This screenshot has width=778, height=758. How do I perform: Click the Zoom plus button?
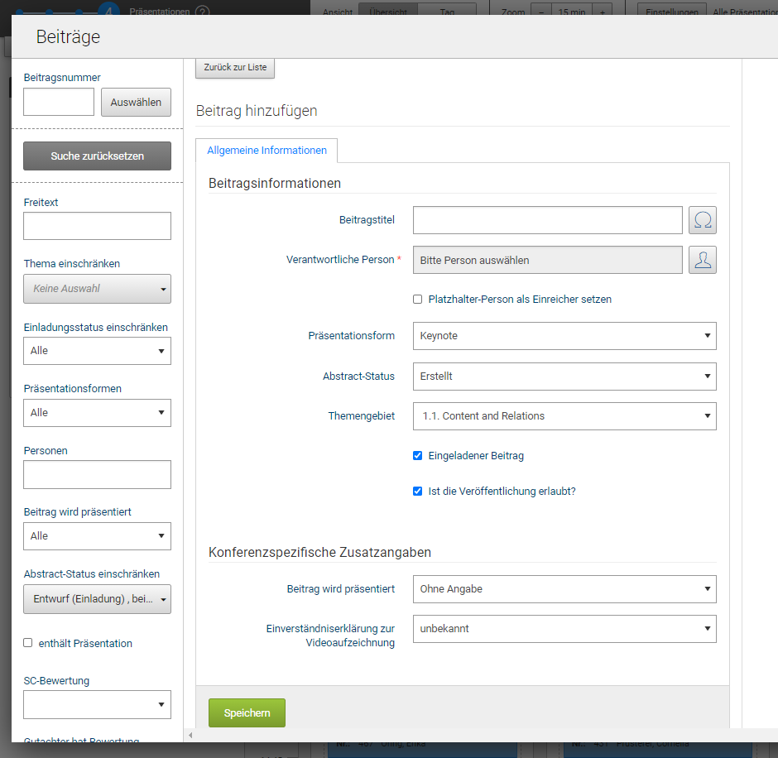[602, 12]
